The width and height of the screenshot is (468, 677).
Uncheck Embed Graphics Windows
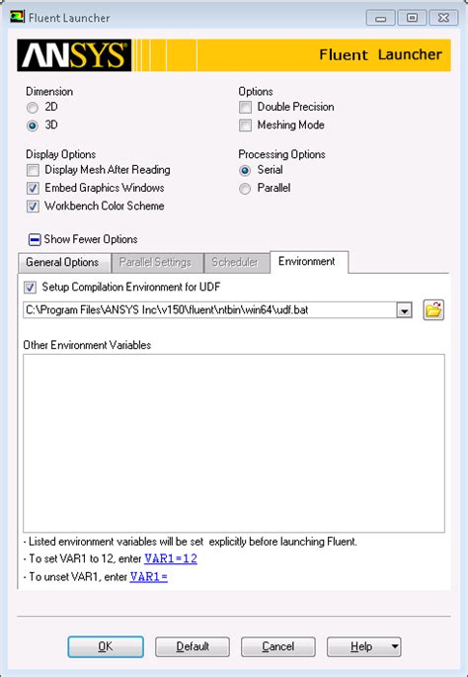(33, 188)
